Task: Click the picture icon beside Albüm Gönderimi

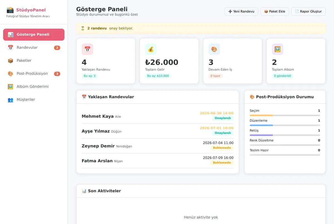Action: [11, 87]
